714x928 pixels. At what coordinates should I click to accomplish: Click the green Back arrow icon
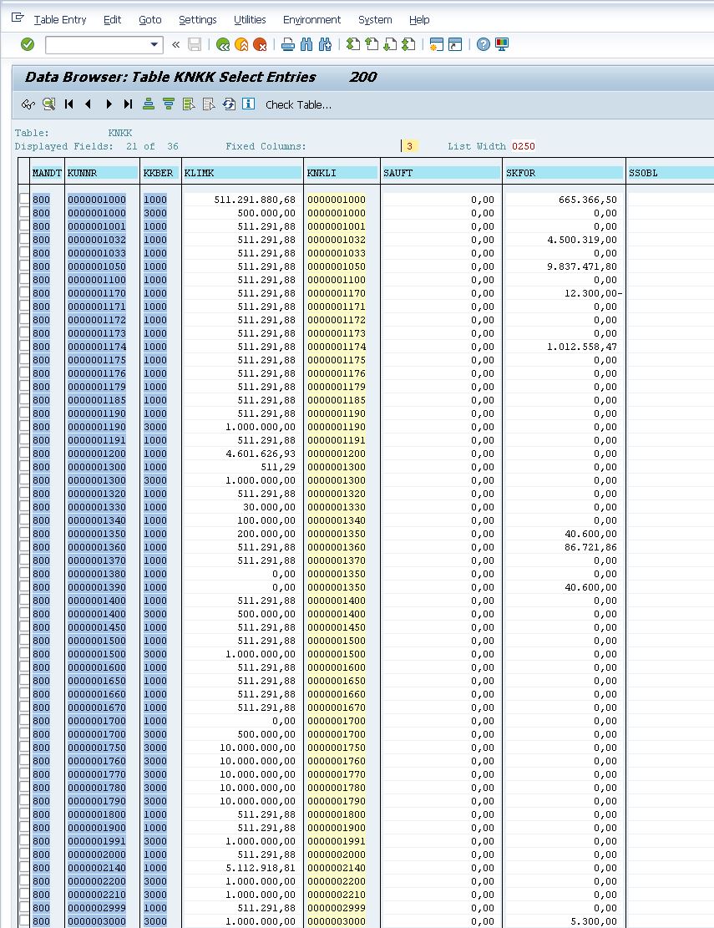(x=223, y=44)
